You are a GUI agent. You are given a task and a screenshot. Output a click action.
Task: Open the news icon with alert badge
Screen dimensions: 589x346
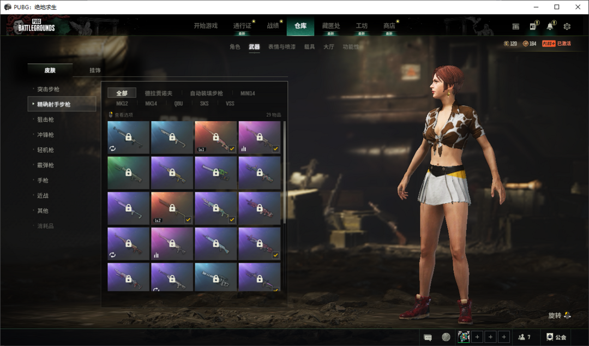(533, 26)
